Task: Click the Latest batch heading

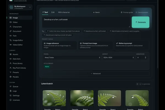Action: coord(47,84)
